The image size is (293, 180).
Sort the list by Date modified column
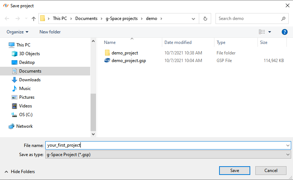[x=178, y=42]
